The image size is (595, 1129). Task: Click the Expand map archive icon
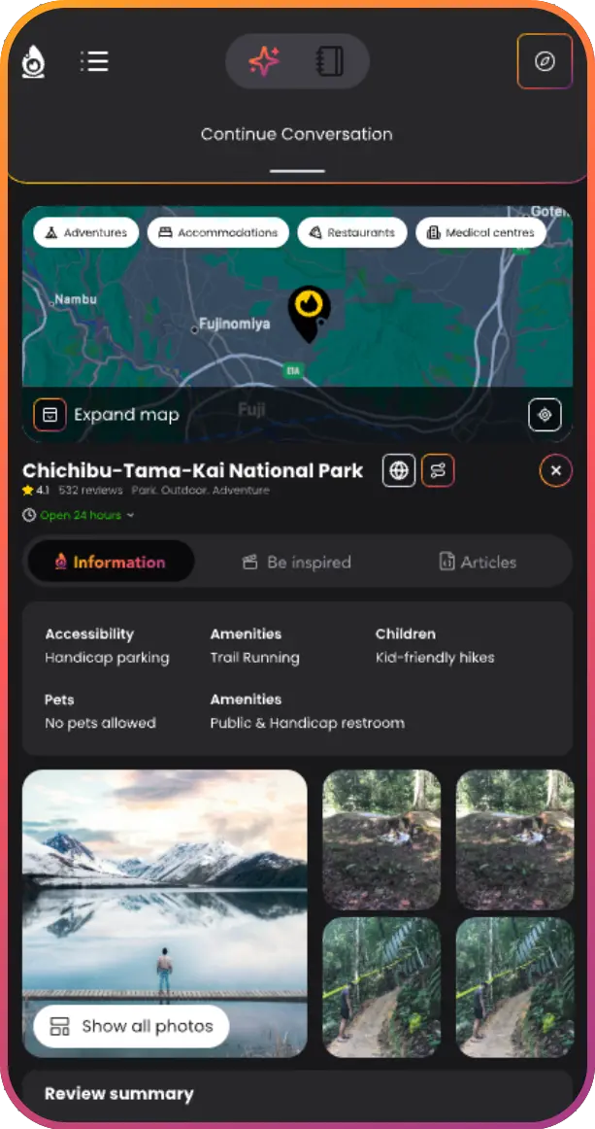point(50,415)
